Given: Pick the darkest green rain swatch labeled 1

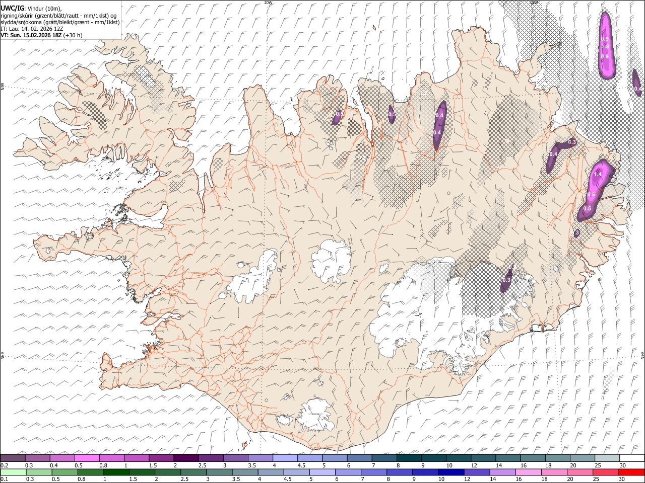Looking at the screenshot, I should [116, 472].
